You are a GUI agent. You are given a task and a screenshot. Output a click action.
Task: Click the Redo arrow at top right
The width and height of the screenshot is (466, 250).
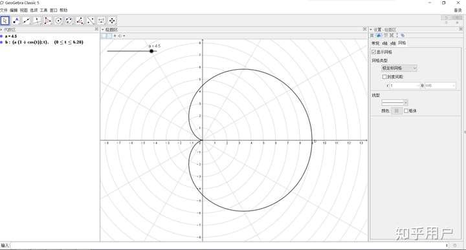click(x=457, y=18)
